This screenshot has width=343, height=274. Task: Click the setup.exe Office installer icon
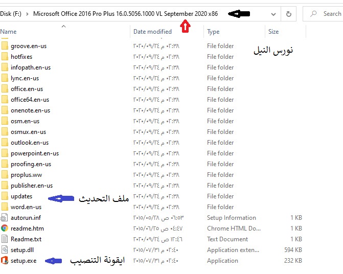click(5, 261)
